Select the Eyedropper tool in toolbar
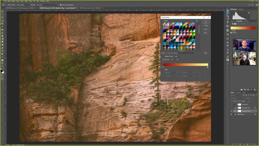Viewport: 259px width, 146px height. click(2, 26)
